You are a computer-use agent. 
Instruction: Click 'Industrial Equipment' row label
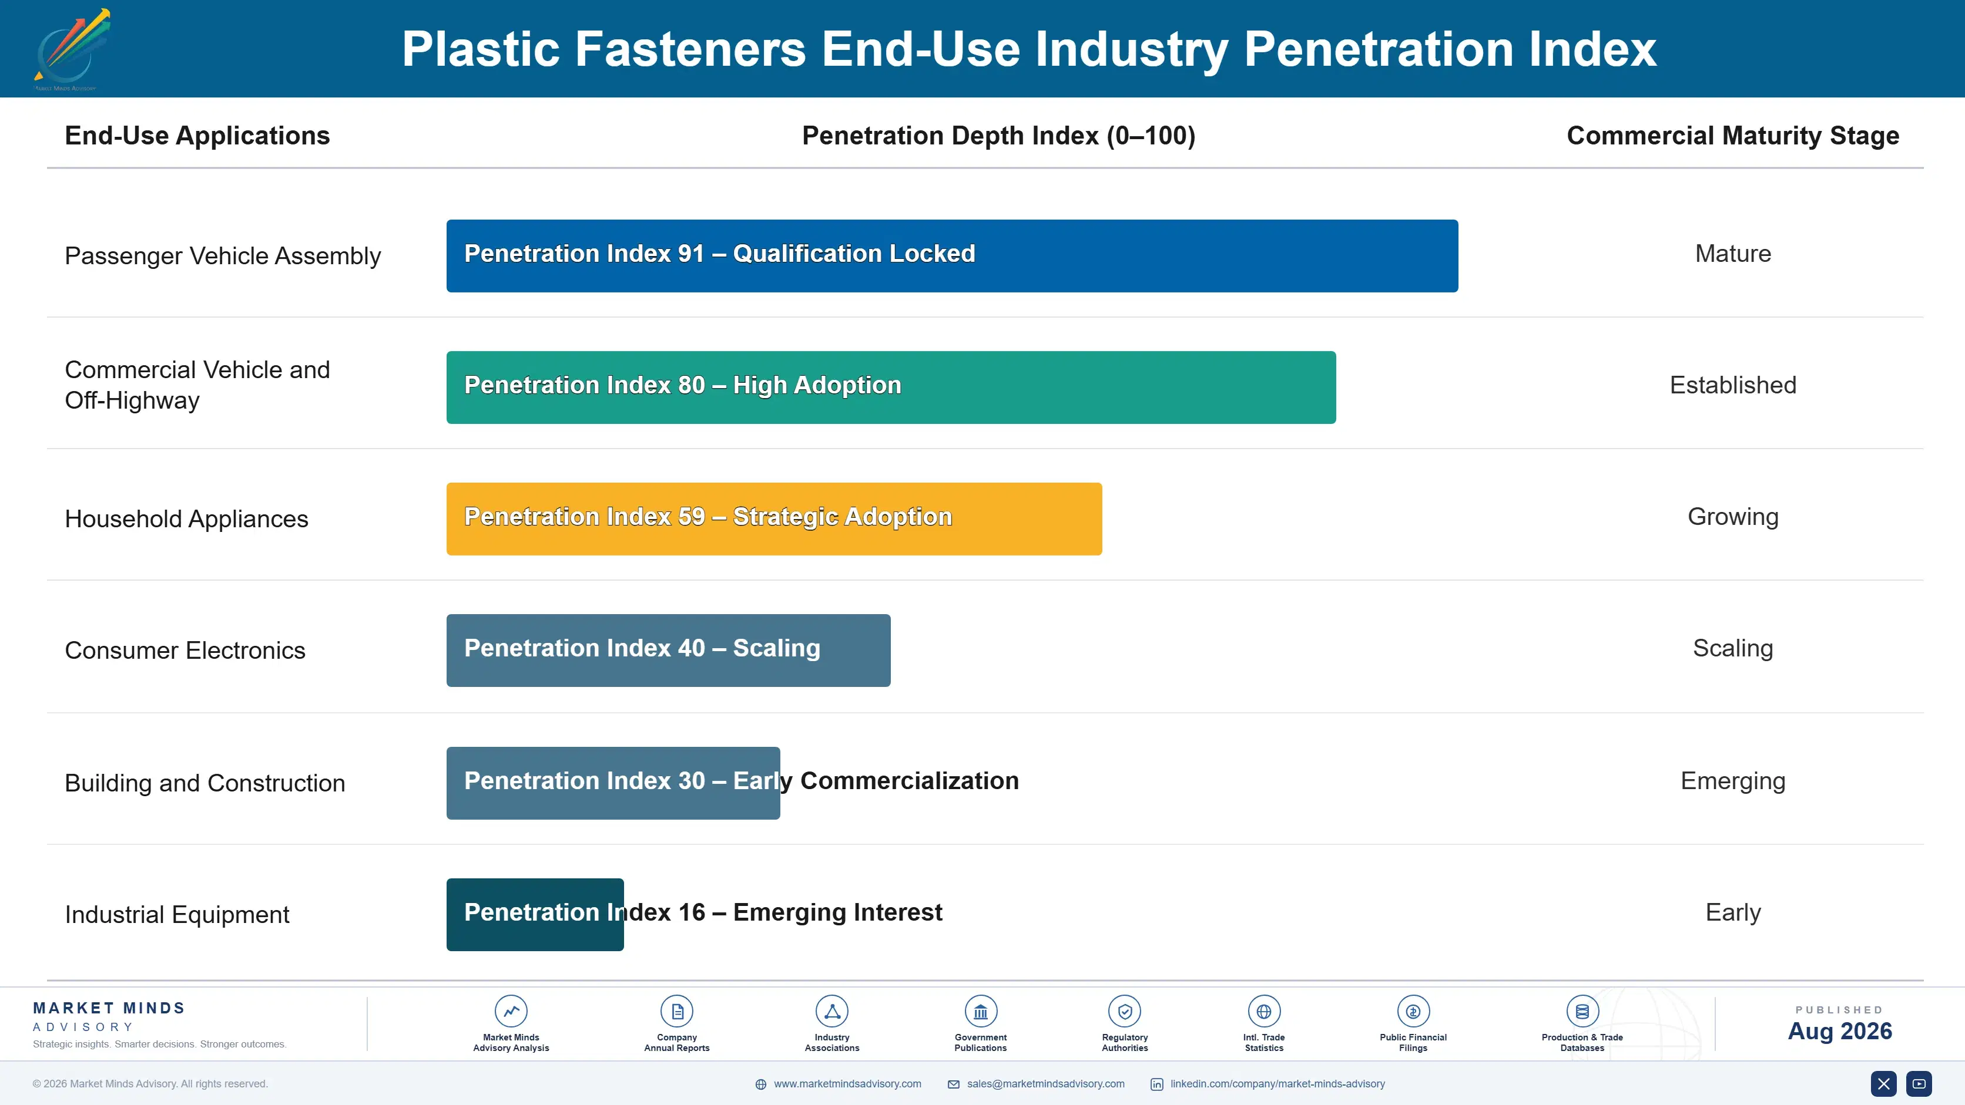point(177,915)
